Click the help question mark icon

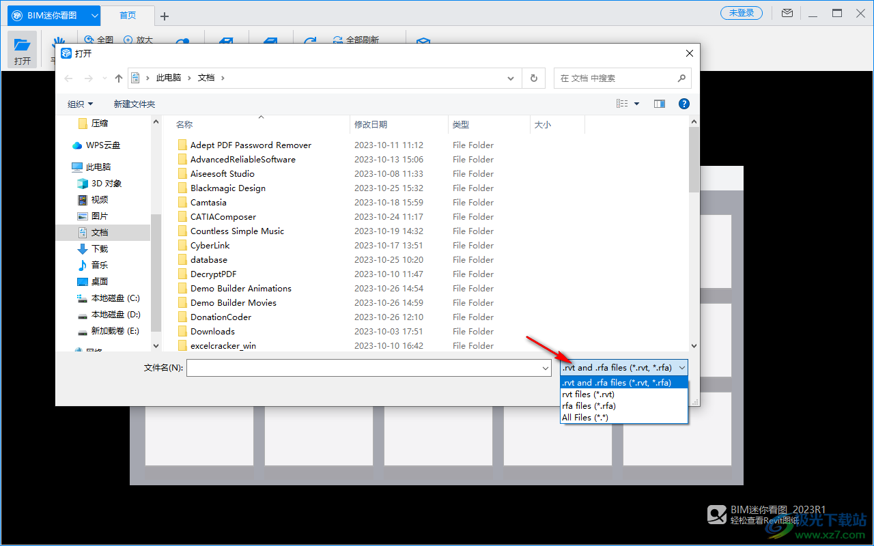683,104
